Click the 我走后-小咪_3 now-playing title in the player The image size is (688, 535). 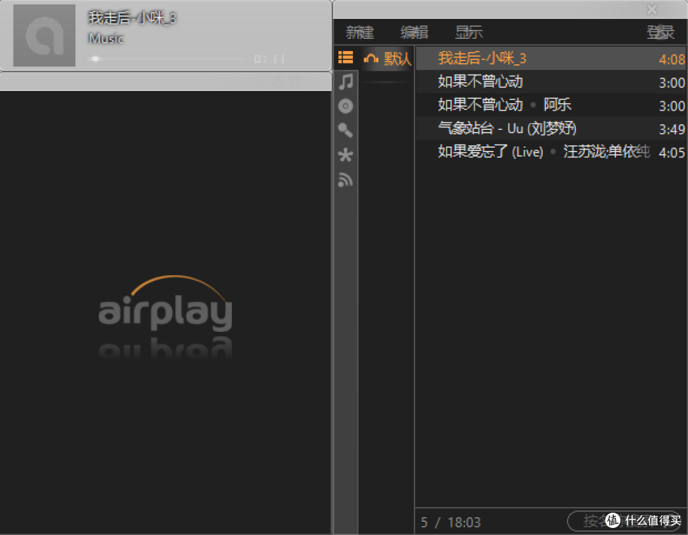tap(132, 18)
